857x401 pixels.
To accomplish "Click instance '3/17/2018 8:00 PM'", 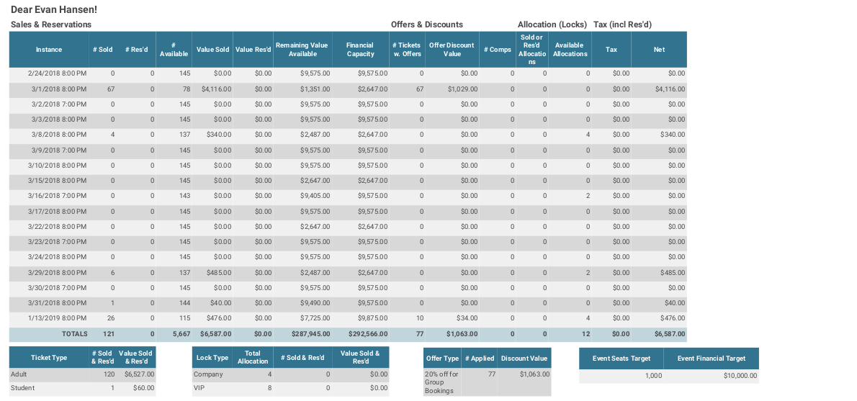I will [x=57, y=211].
